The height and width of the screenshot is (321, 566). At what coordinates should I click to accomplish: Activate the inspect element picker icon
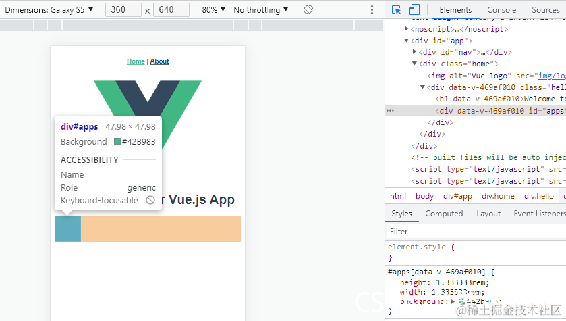396,10
